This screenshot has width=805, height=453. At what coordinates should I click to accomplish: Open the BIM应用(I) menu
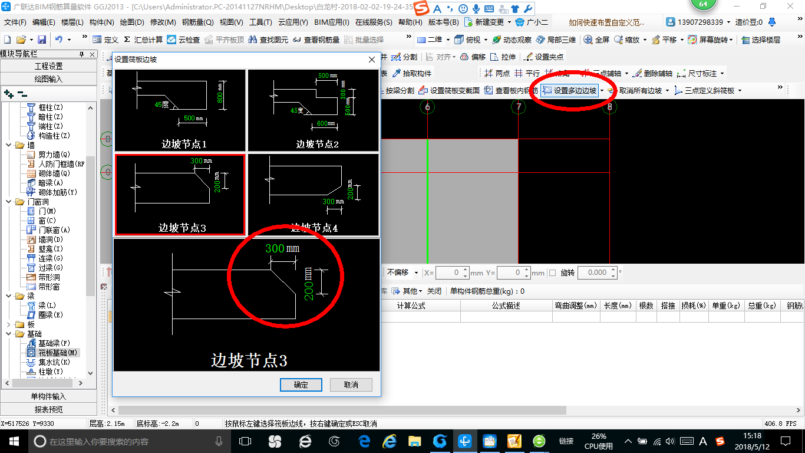tap(331, 22)
